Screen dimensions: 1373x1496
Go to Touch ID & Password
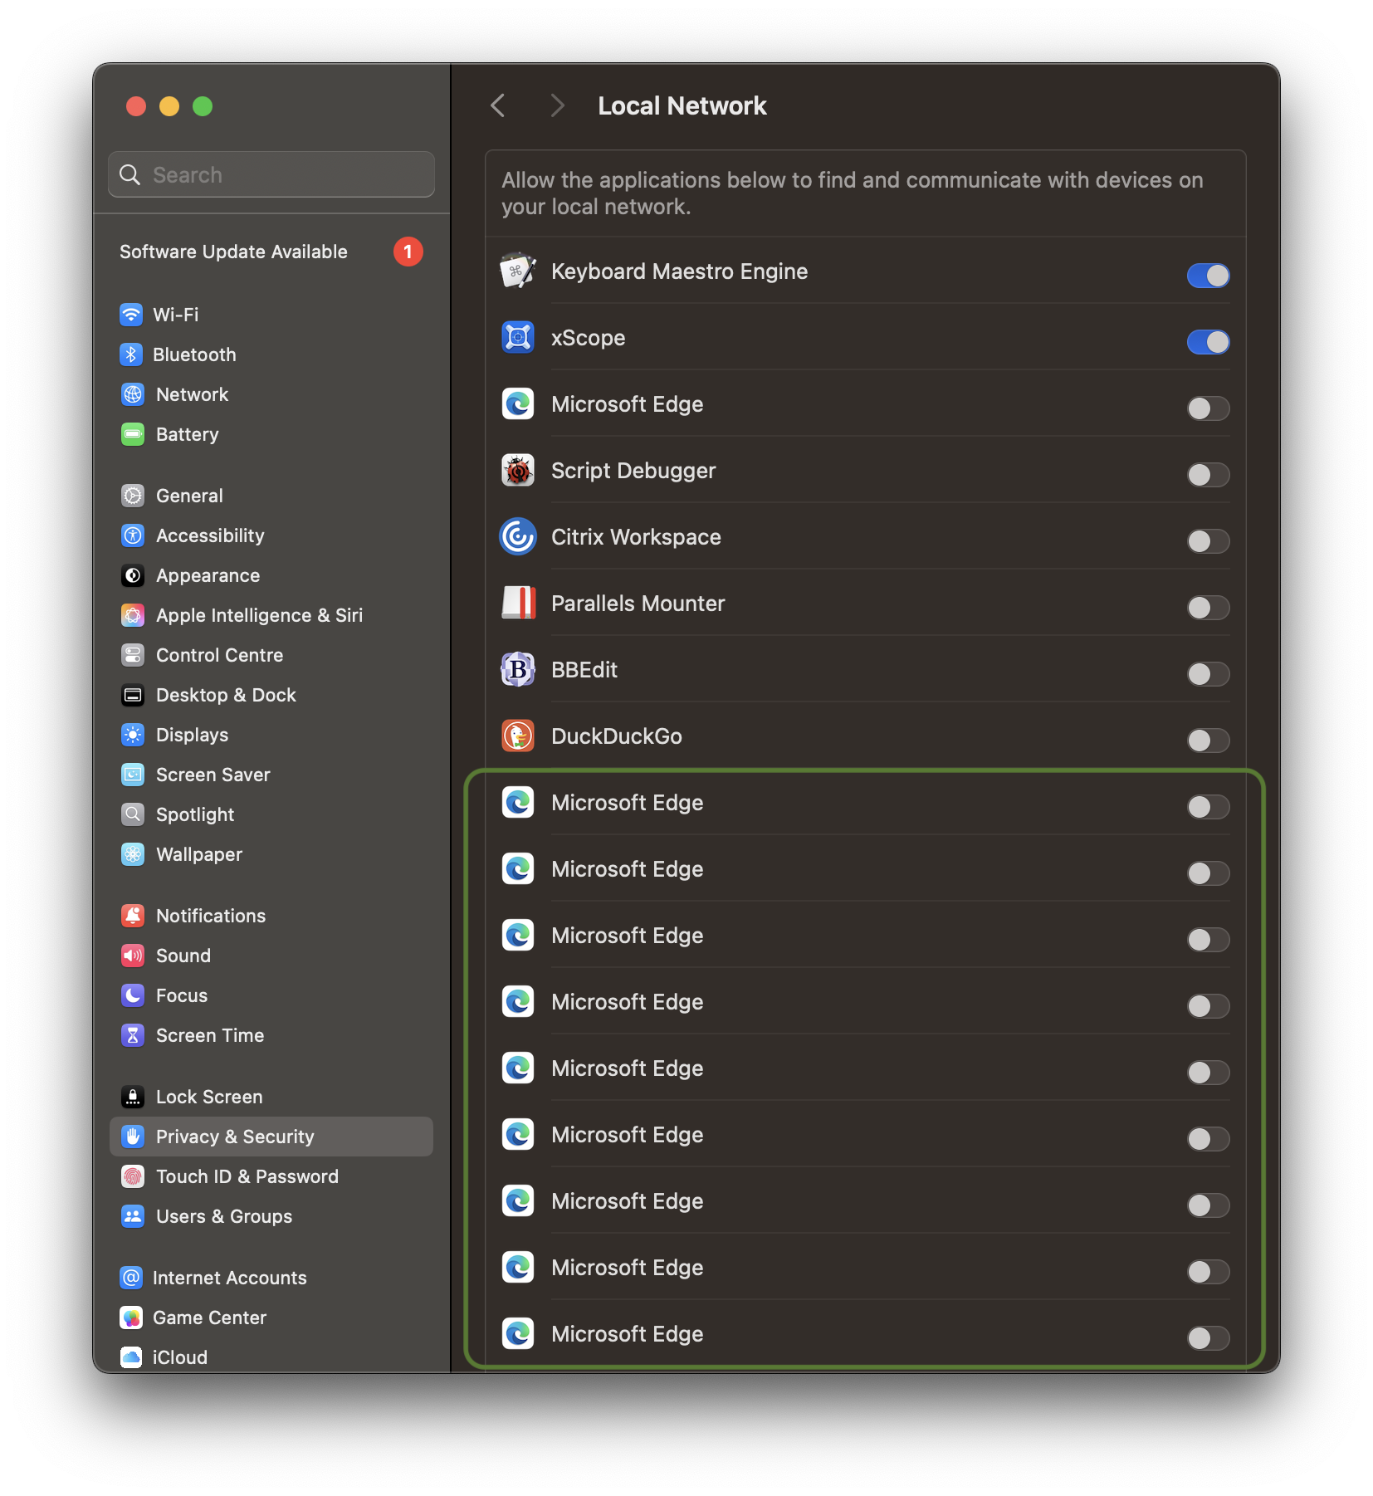coord(271,1176)
